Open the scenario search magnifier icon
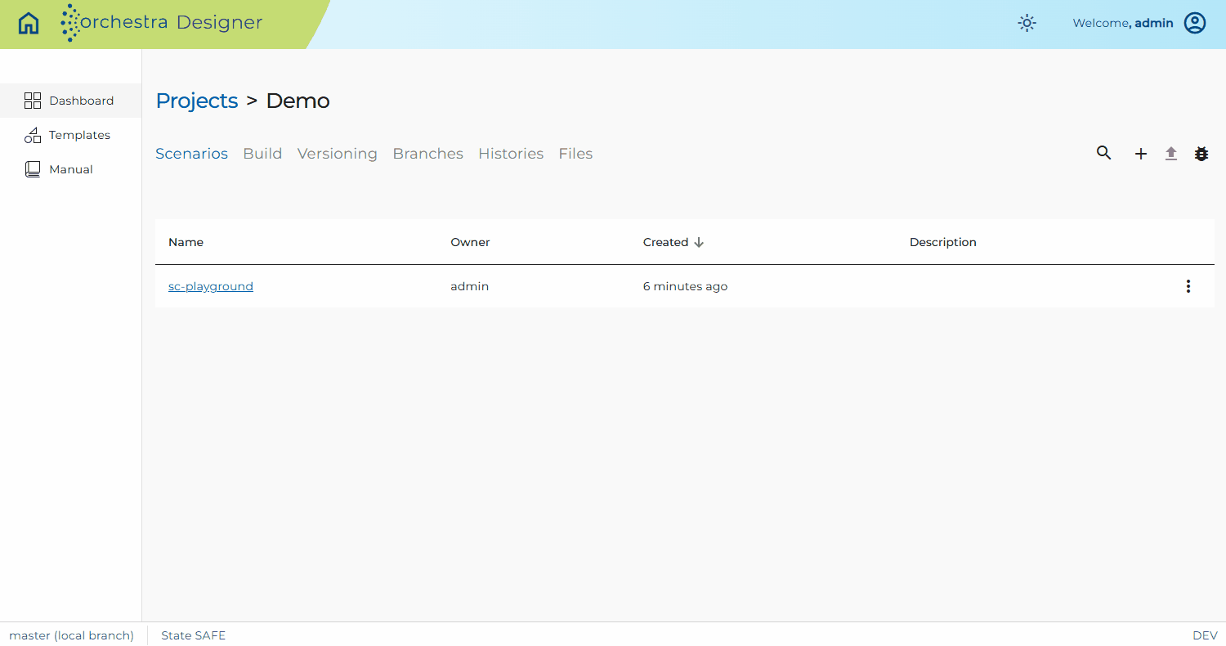The height and width of the screenshot is (646, 1226). click(1103, 153)
